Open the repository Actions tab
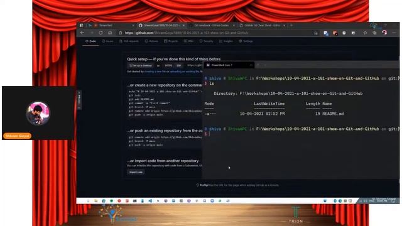 coord(151,41)
